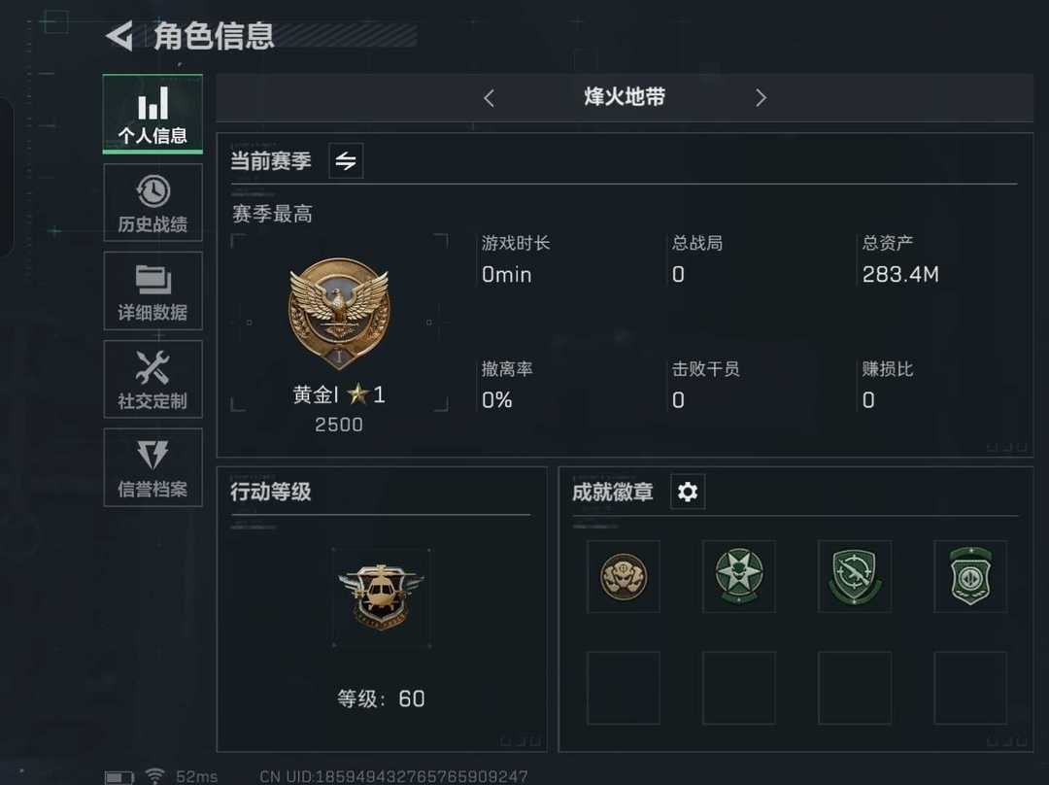Click the first empty badge slot
This screenshot has width=1049, height=785.
pos(624,688)
